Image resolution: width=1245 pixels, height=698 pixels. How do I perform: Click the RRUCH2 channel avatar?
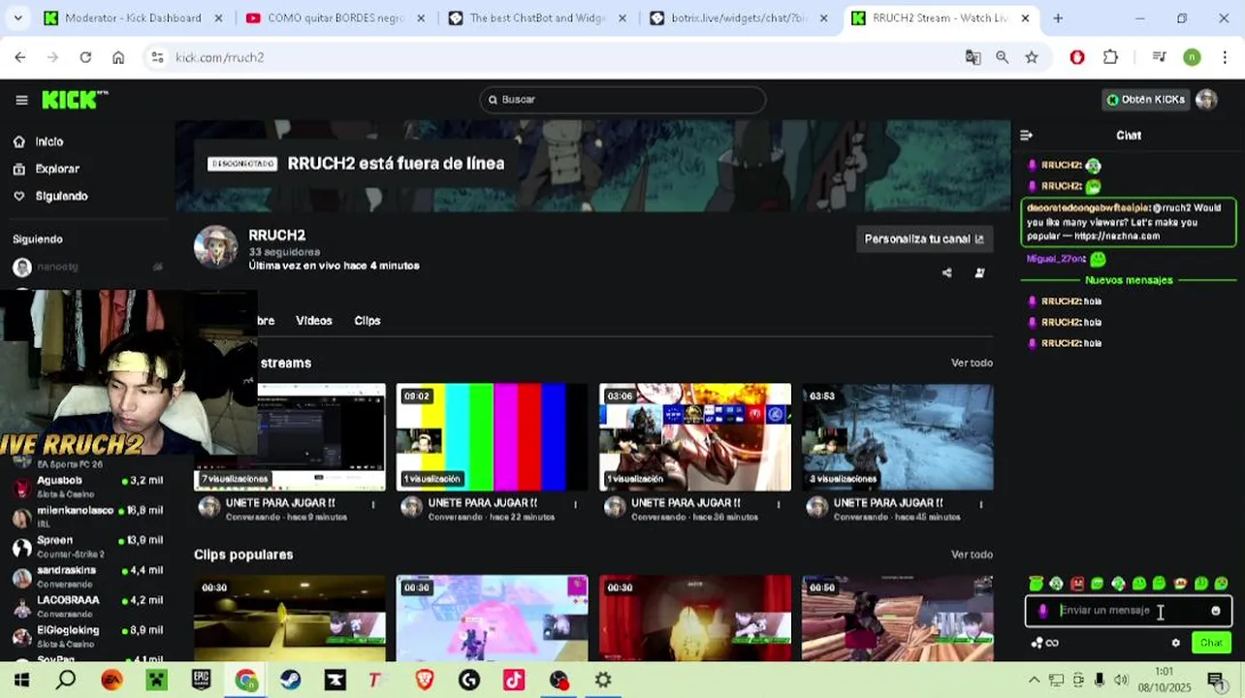click(215, 247)
